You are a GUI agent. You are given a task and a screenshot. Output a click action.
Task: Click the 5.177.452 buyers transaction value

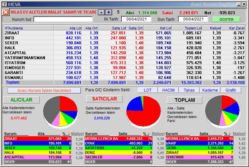coord(19,118)
